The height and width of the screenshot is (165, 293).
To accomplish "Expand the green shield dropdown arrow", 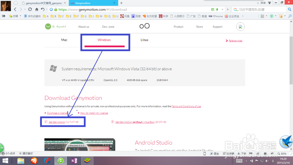I will (x=276, y=16).
